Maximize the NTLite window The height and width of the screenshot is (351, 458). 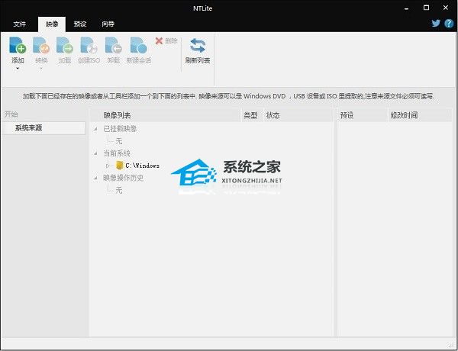426,8
